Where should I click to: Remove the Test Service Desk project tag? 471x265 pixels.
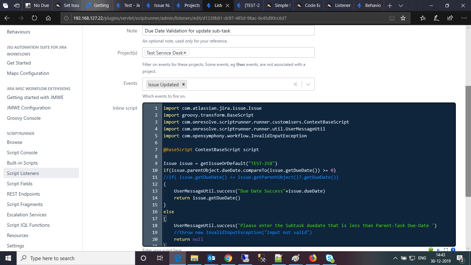[x=185, y=53]
